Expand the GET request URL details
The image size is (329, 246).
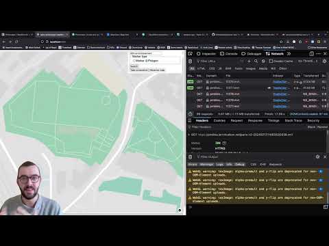click(188, 135)
